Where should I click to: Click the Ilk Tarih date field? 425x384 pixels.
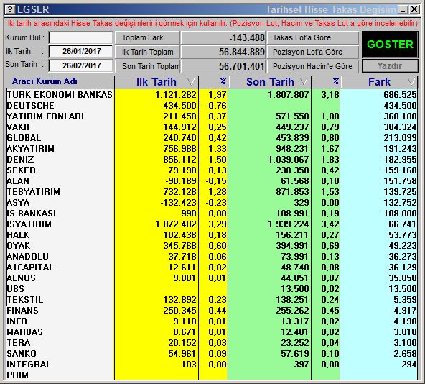pyautogui.click(x=81, y=51)
